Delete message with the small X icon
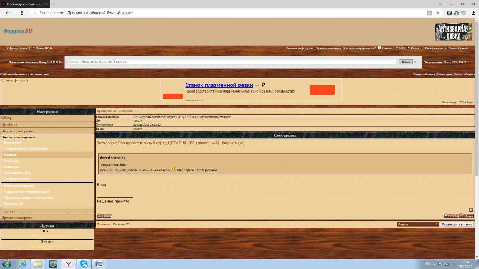Screen dimensions: 479x269 coord(471,210)
